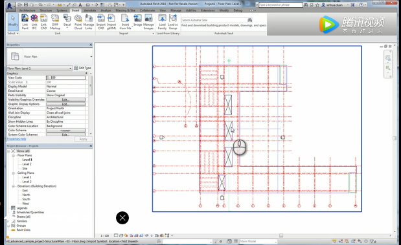Collapse the Ceiling Plans tree node
Viewport: 401px width, 245px height.
[x=14, y=173]
